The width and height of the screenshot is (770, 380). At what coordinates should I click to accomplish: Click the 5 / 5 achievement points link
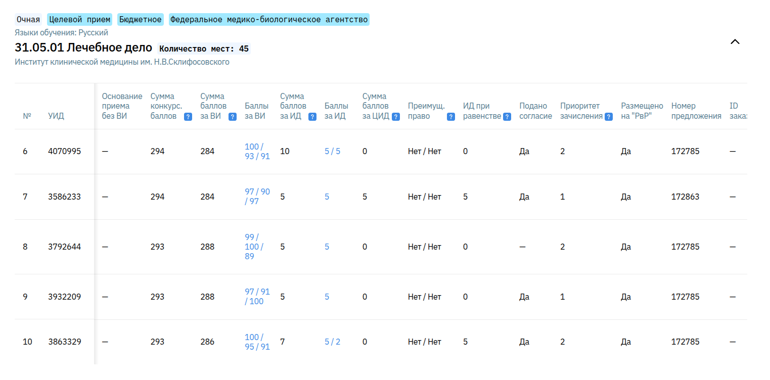point(332,152)
